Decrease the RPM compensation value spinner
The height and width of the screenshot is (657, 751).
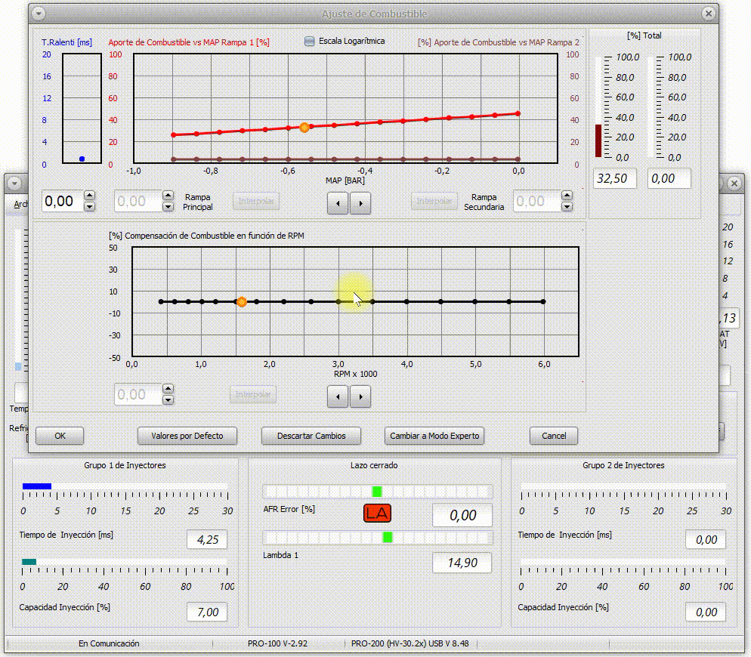[x=168, y=399]
